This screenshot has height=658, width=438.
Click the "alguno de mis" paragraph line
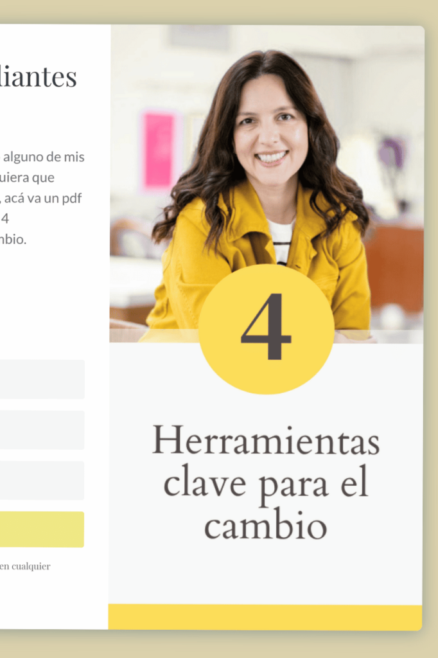click(43, 157)
